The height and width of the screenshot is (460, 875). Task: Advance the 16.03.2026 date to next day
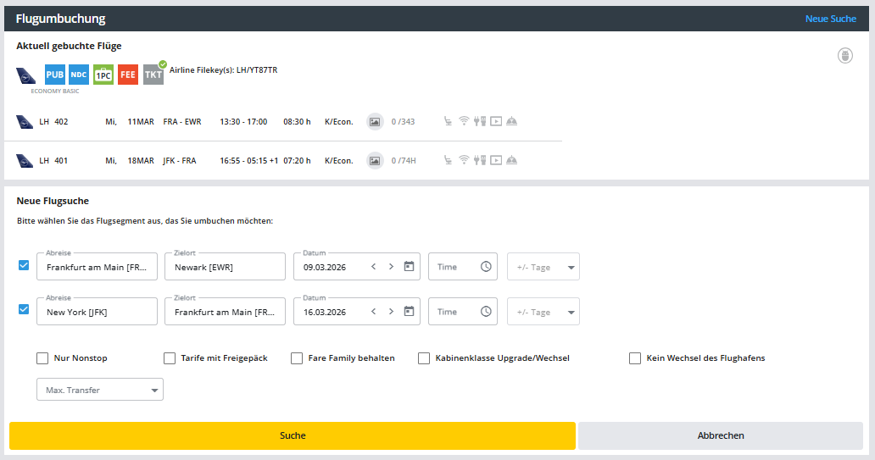coord(391,311)
